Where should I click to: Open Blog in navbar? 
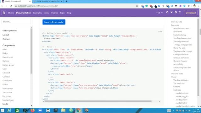69,13
